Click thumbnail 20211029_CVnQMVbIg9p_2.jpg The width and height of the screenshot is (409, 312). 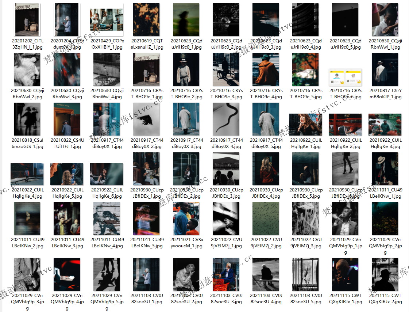tap(385, 218)
